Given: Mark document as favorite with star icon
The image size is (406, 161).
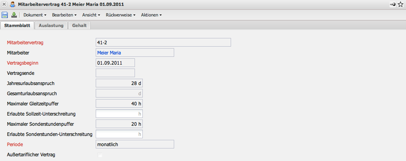Looking at the screenshot, I should (x=401, y=4).
